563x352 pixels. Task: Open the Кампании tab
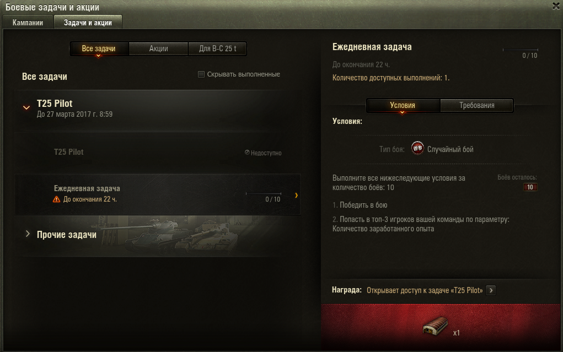pos(28,23)
